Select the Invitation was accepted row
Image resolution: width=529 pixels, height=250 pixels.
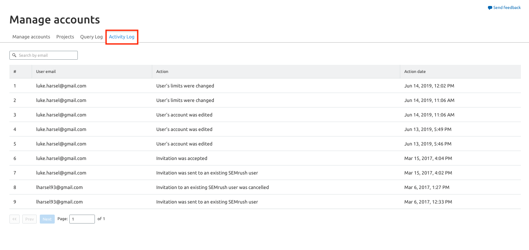265,158
